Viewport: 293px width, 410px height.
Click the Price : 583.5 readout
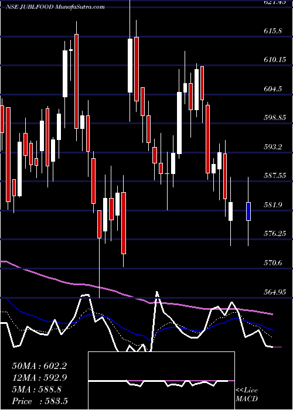point(40,401)
